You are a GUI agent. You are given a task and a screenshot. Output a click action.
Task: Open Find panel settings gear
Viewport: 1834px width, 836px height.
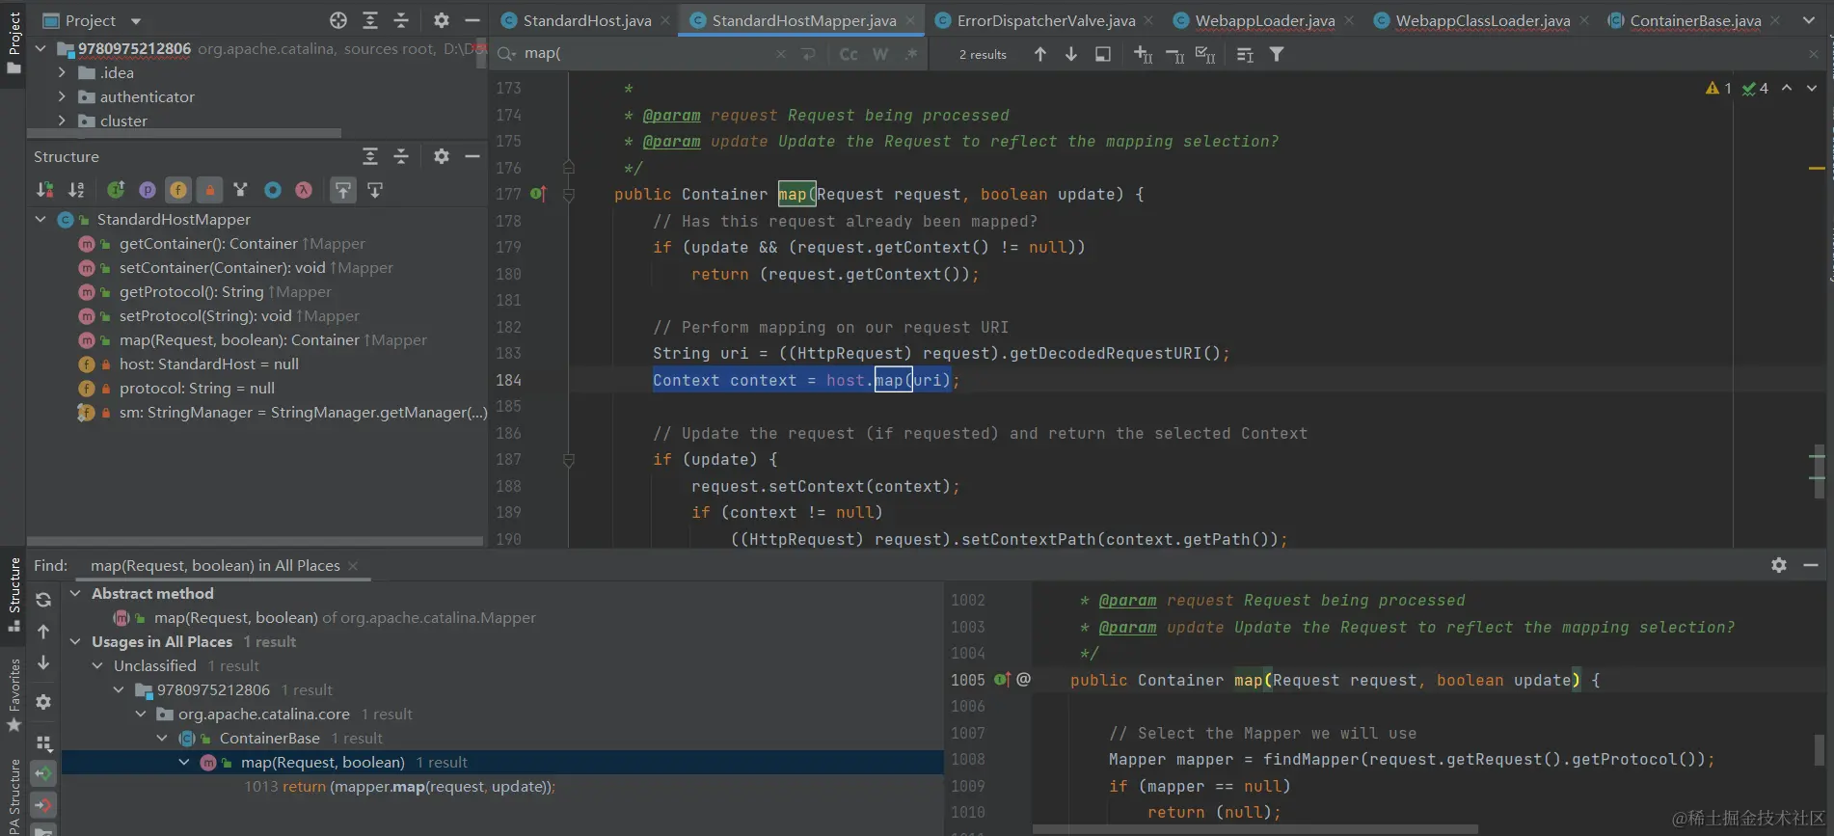1778,565
